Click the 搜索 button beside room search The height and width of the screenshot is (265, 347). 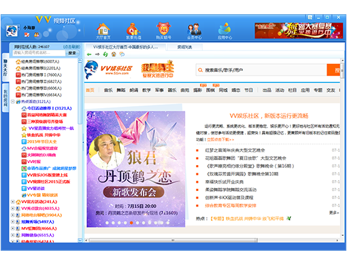pyautogui.click(x=72, y=53)
